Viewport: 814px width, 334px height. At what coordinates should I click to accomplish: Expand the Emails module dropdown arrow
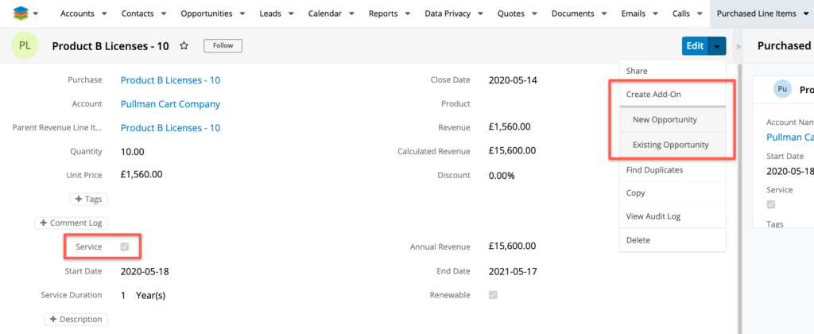pos(655,14)
